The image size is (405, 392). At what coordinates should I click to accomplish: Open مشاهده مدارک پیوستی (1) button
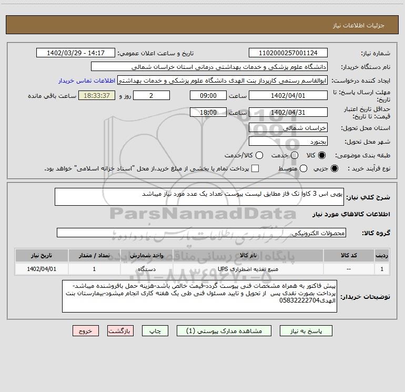click(x=224, y=331)
